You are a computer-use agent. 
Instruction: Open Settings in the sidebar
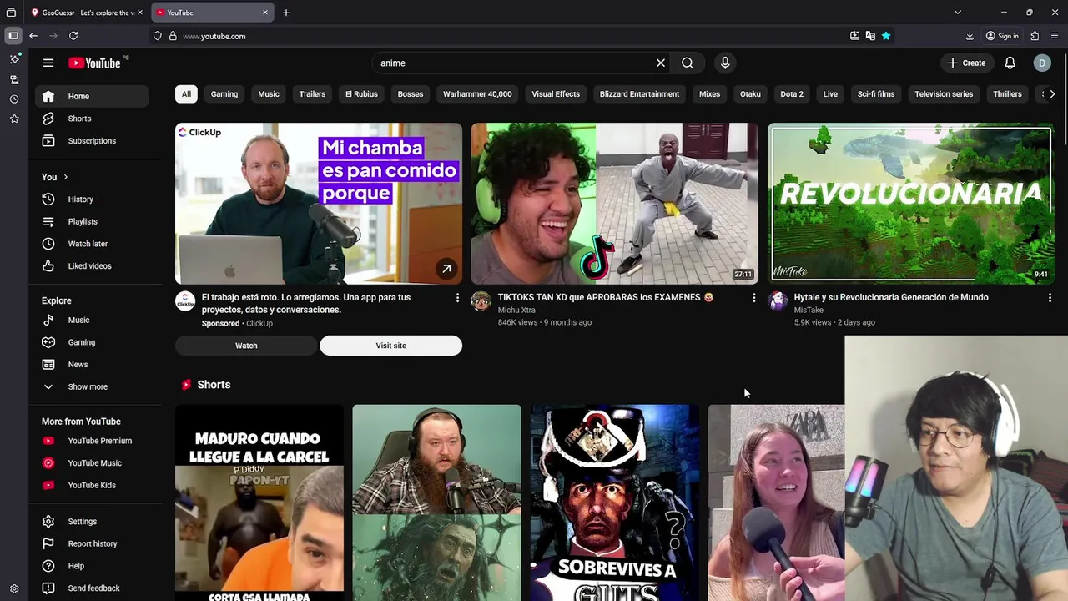[x=92, y=522]
